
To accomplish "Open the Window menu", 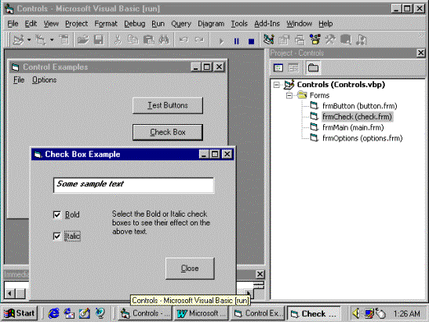I will 299,24.
